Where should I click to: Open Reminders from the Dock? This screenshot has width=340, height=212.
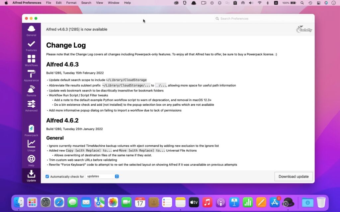tap(167, 202)
